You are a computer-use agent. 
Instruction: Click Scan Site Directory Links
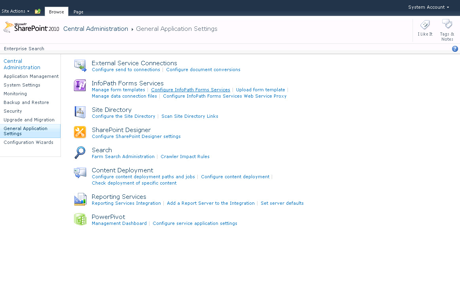pos(190,116)
